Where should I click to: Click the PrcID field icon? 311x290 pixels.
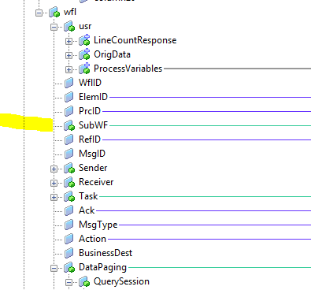pyautogui.click(x=68, y=111)
